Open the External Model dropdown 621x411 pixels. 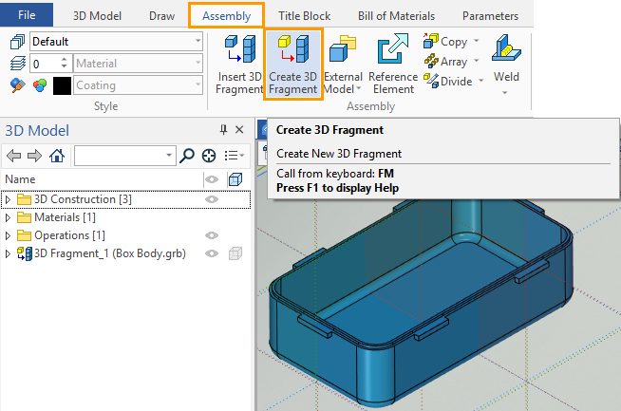(x=344, y=89)
